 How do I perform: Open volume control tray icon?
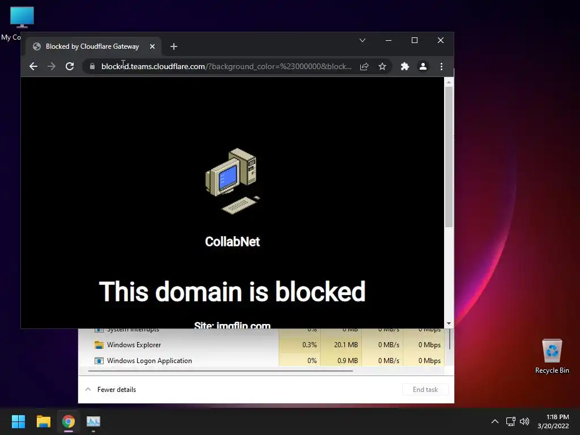(524, 421)
